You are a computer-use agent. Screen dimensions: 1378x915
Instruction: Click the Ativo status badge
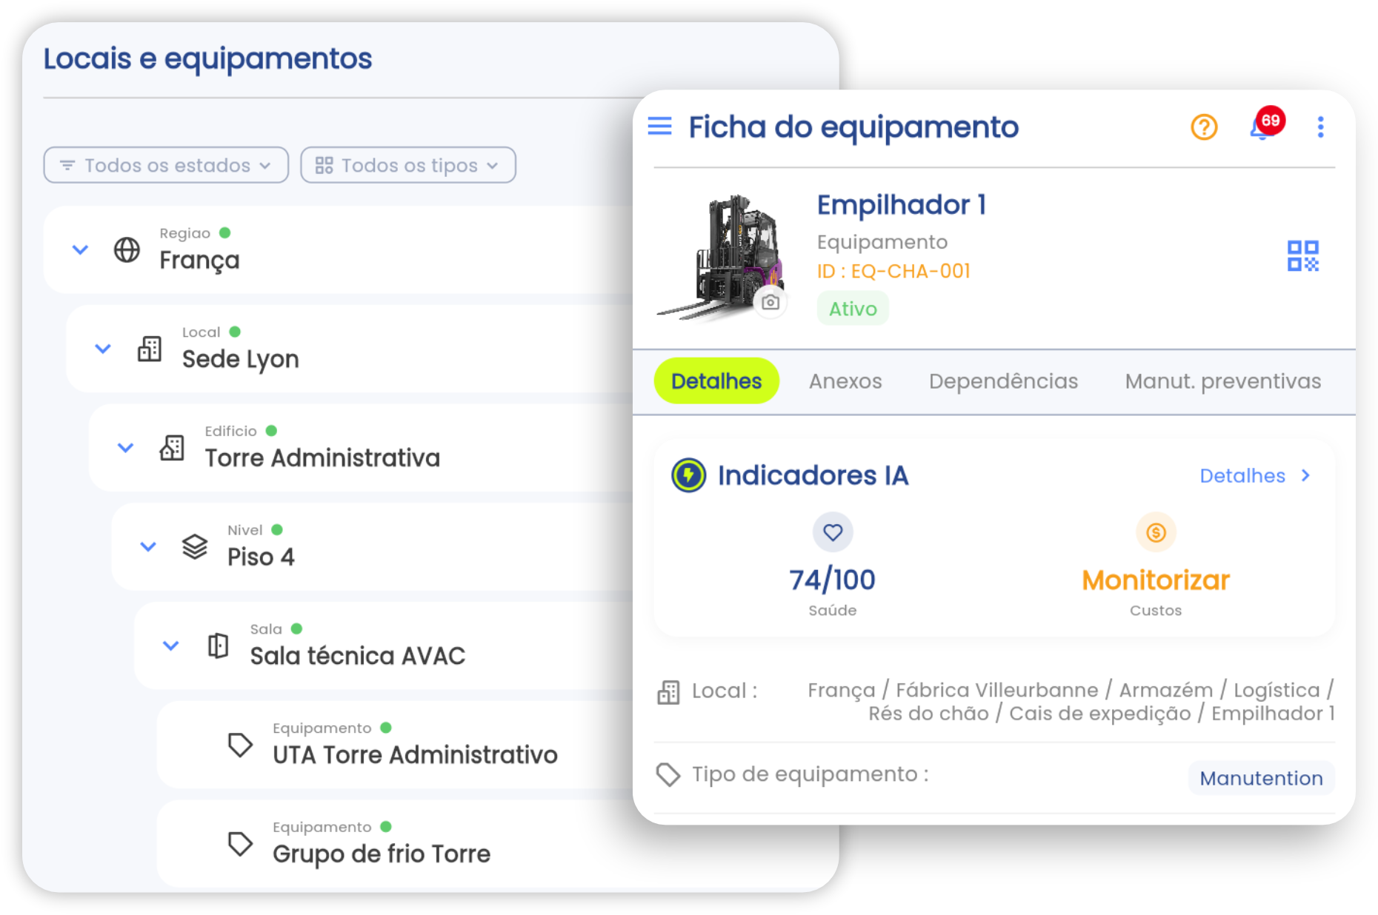click(853, 309)
